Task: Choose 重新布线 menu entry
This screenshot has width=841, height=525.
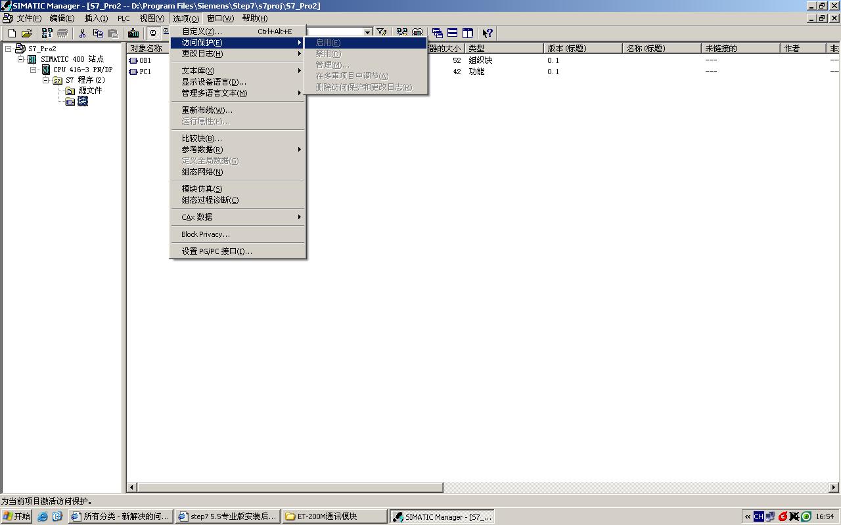Action: (238, 110)
